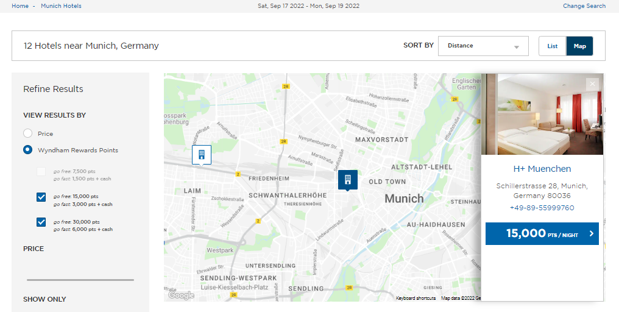Click the SCHWANTHALERHÖHE district label
619x312 pixels.
288,196
